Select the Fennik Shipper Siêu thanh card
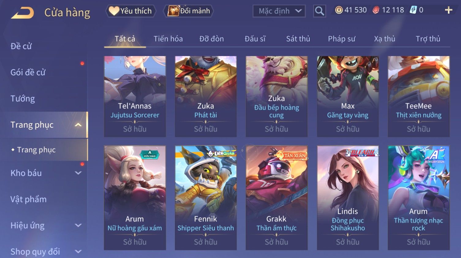461x258 pixels. [x=206, y=198]
